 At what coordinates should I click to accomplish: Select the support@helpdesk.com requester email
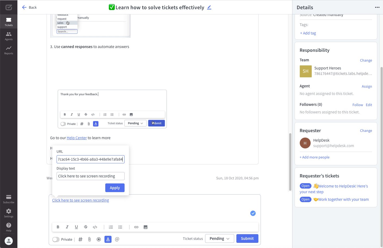[333, 146]
